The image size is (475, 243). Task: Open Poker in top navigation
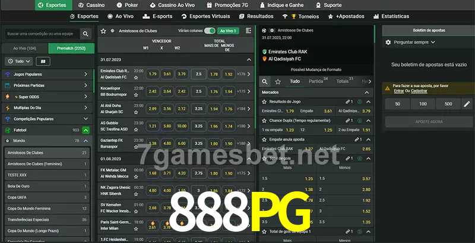(127, 5)
